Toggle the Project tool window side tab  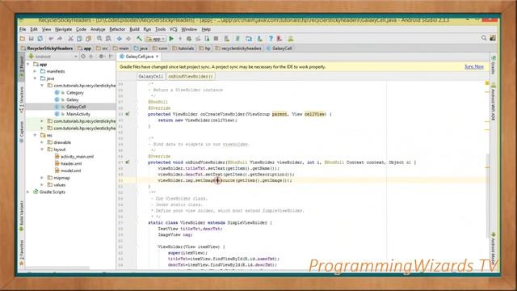(x=22, y=66)
